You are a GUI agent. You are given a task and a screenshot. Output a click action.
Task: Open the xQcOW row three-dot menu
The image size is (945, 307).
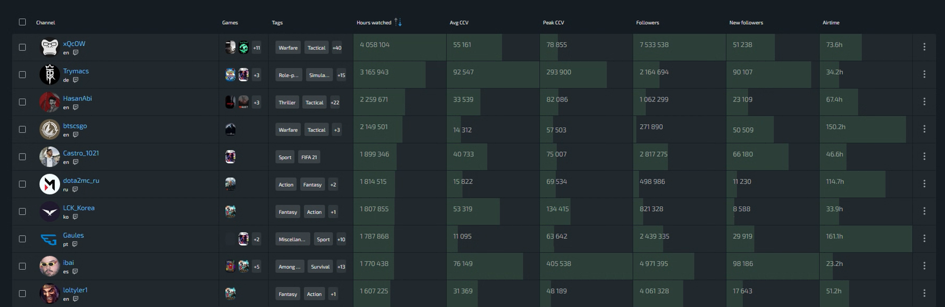pos(924,47)
